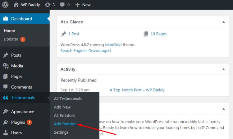Click the Comments bubble icon in sidebar
The width and height of the screenshot is (233, 139).
6,87
